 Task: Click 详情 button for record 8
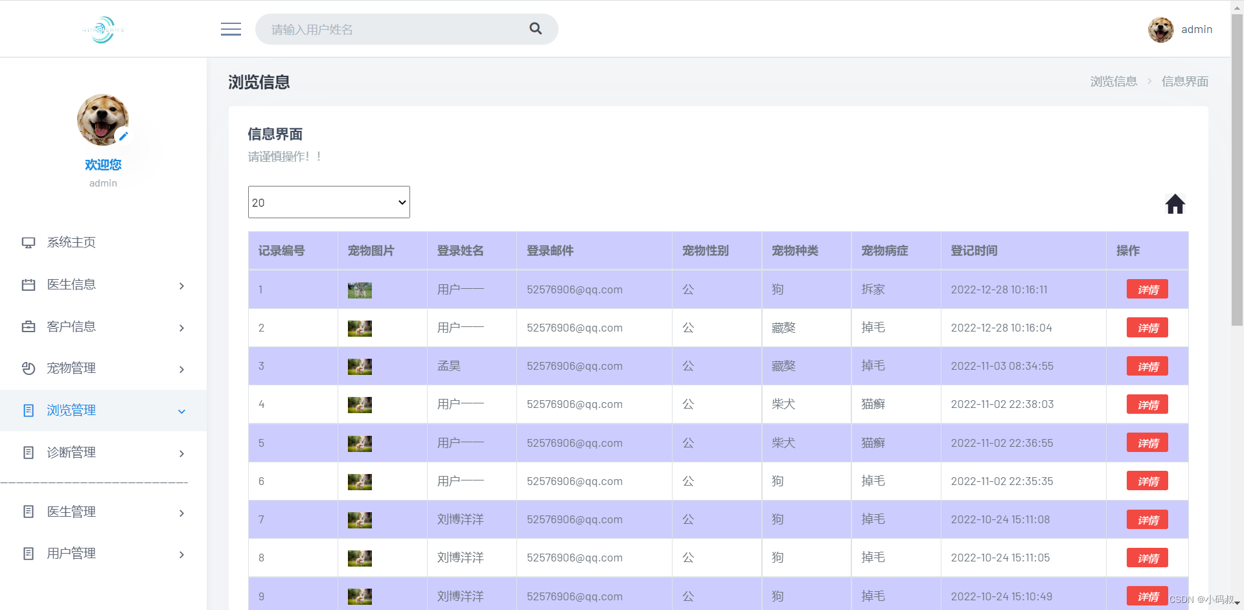click(x=1147, y=558)
